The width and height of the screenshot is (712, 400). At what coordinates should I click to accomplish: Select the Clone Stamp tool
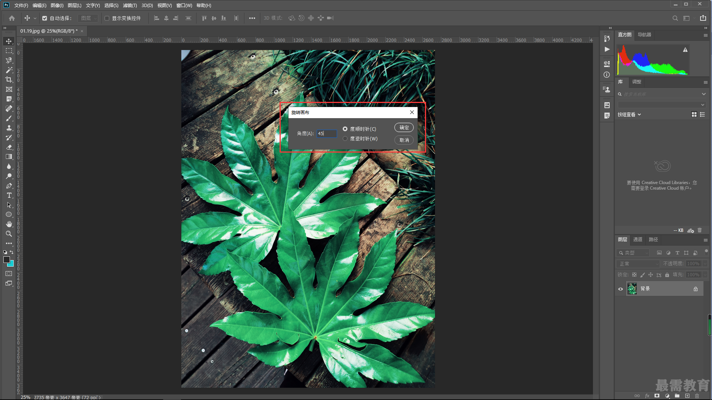[9, 128]
